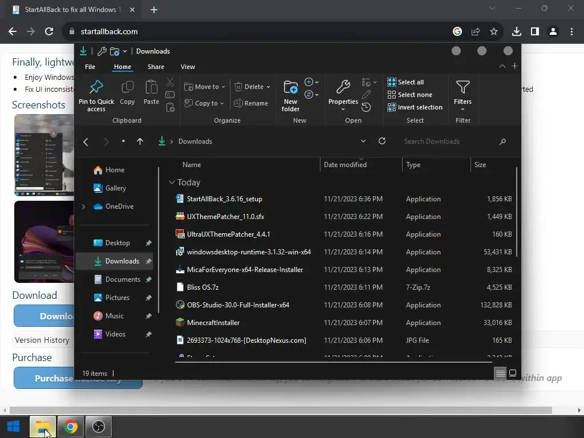This screenshot has width=584, height=438.
Task: Switch to details view icon in status bar
Action: click(x=500, y=373)
